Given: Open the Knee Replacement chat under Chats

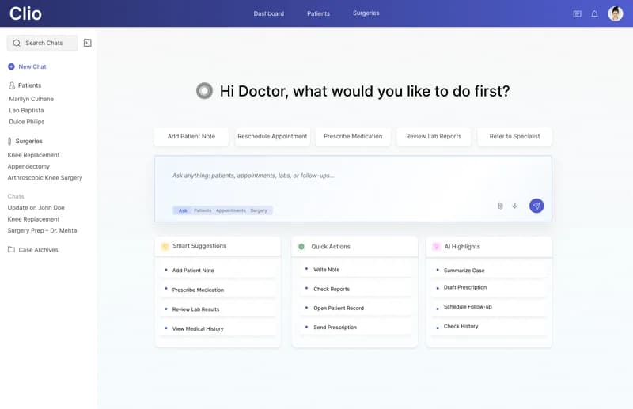Looking at the screenshot, I should pos(33,219).
